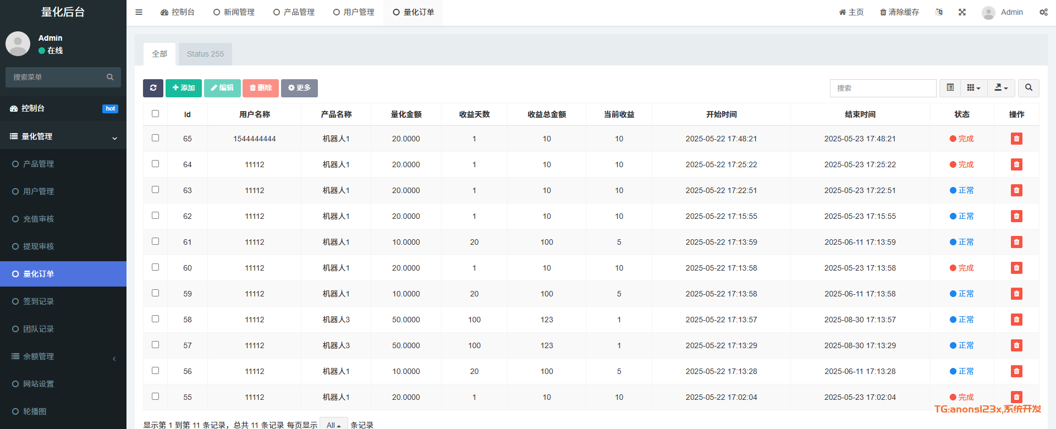Click the delete trash icon for order 64
This screenshot has height=429, width=1056.
(x=1016, y=164)
